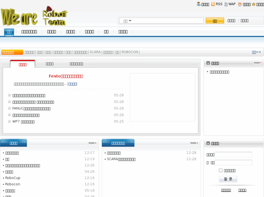This screenshot has width=264, height=197.
Task: Click document icon beside FANUC article
Action: (9, 108)
